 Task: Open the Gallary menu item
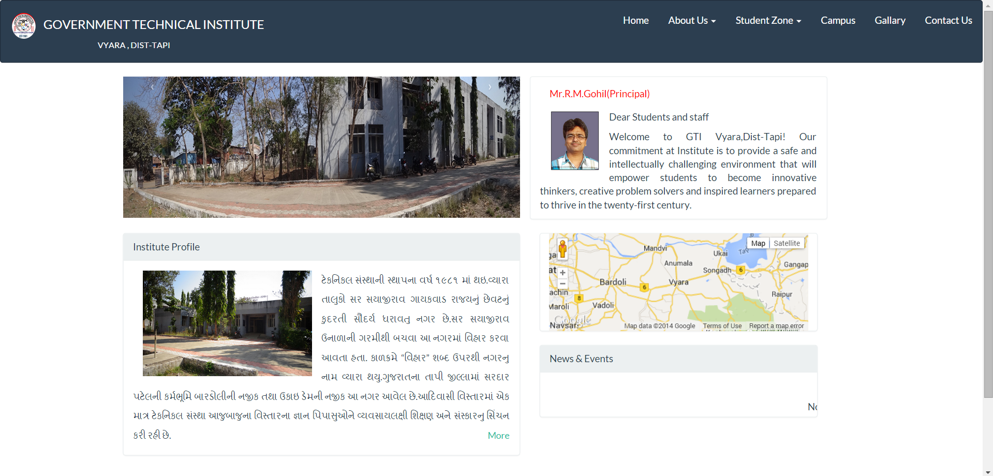tap(890, 21)
